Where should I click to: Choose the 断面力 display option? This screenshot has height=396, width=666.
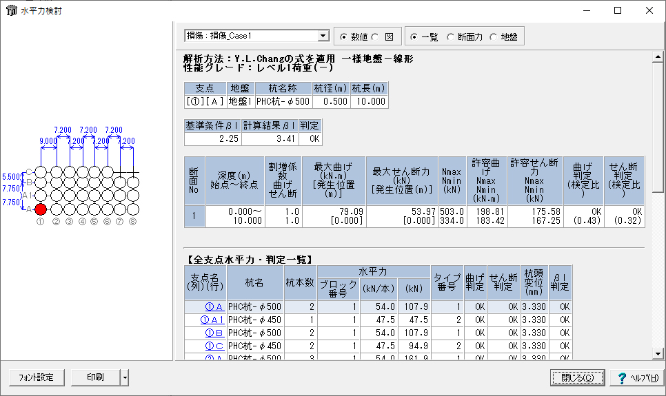(450, 37)
